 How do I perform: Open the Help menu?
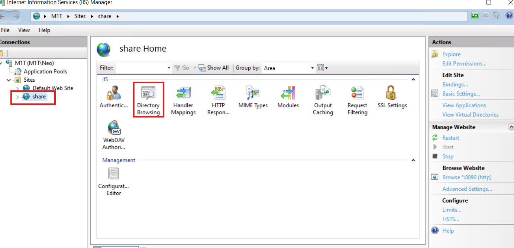pos(44,30)
